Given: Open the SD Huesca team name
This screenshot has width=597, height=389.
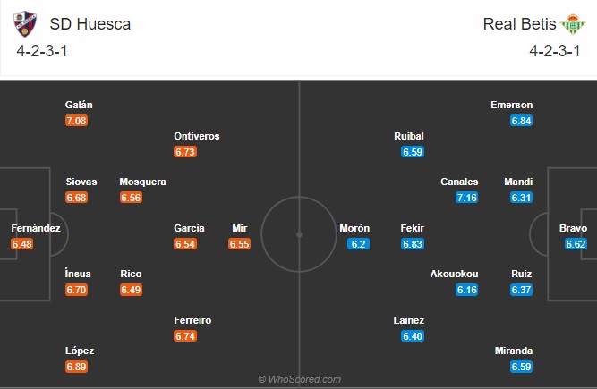Looking at the screenshot, I should (x=90, y=24).
